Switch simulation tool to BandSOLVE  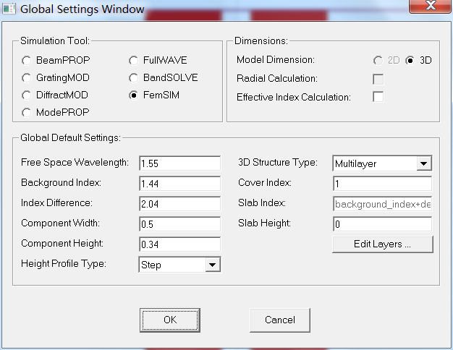pyautogui.click(x=133, y=77)
